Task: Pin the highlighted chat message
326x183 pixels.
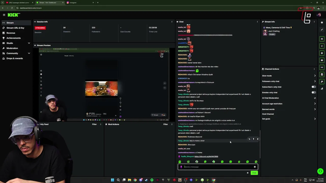Action: (x=253, y=139)
